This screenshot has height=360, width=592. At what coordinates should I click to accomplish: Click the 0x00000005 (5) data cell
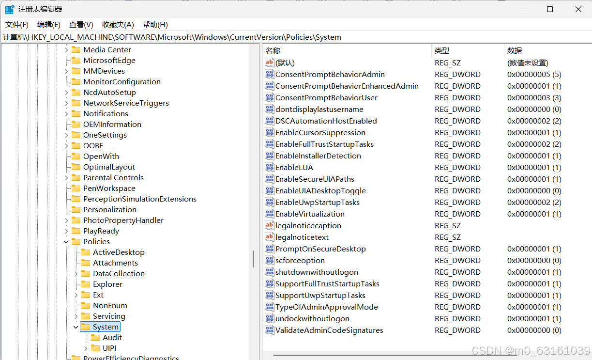[534, 74]
